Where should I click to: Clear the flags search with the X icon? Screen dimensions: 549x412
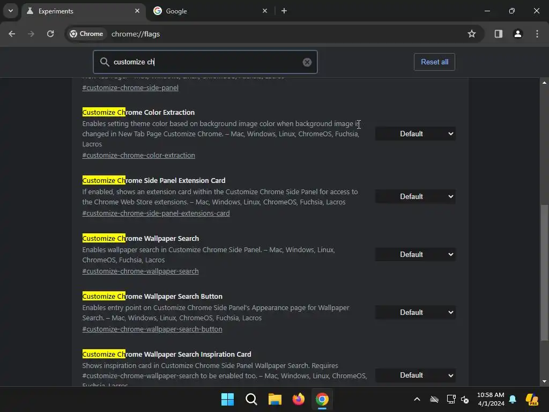[307, 62]
